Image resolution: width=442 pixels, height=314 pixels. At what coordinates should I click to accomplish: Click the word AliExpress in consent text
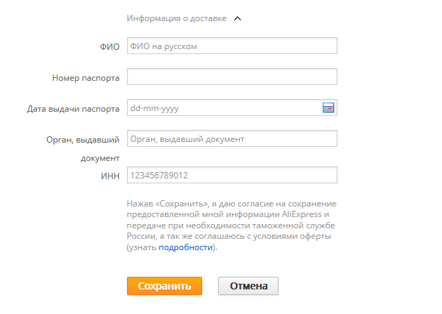pyautogui.click(x=302, y=214)
